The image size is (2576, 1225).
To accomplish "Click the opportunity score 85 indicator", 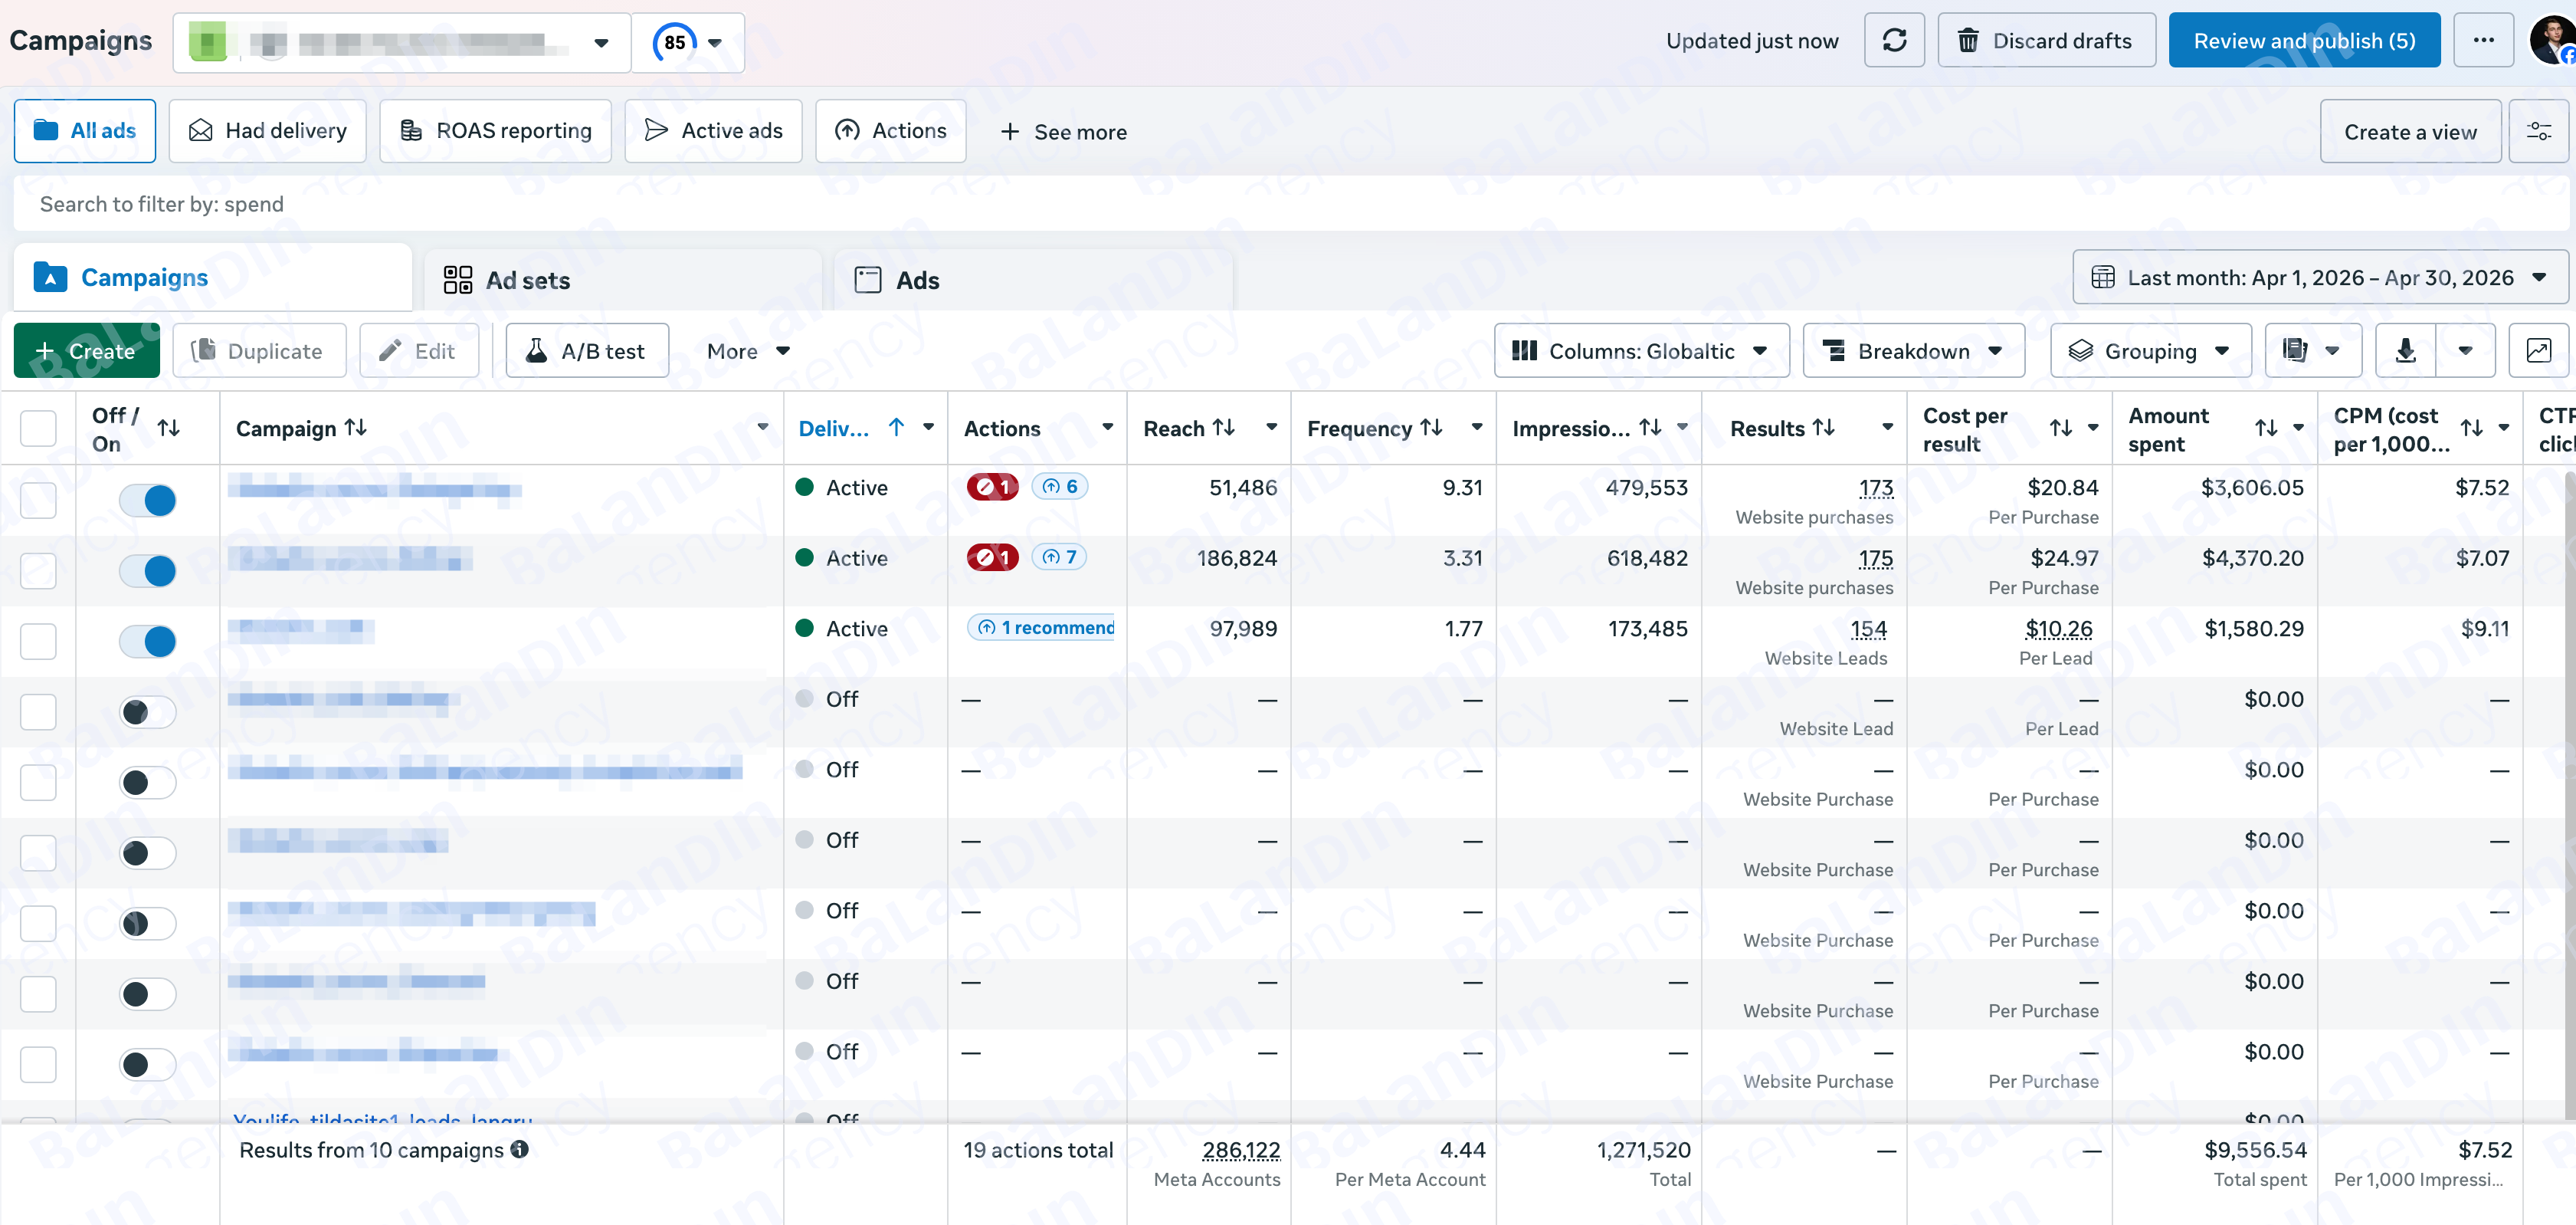I will 675,42.
